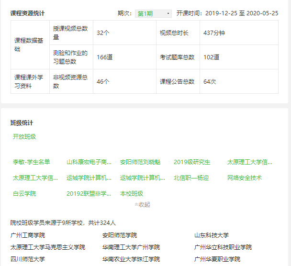Viewport: 291px width, 266px height.
Task: Click the 课程资源统计 section heading
Action: click(31, 13)
